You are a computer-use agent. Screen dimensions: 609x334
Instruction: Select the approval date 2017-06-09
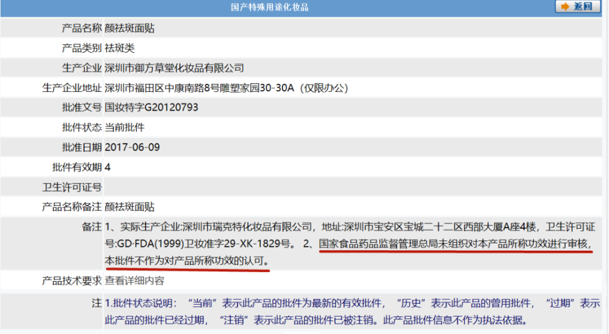click(133, 147)
